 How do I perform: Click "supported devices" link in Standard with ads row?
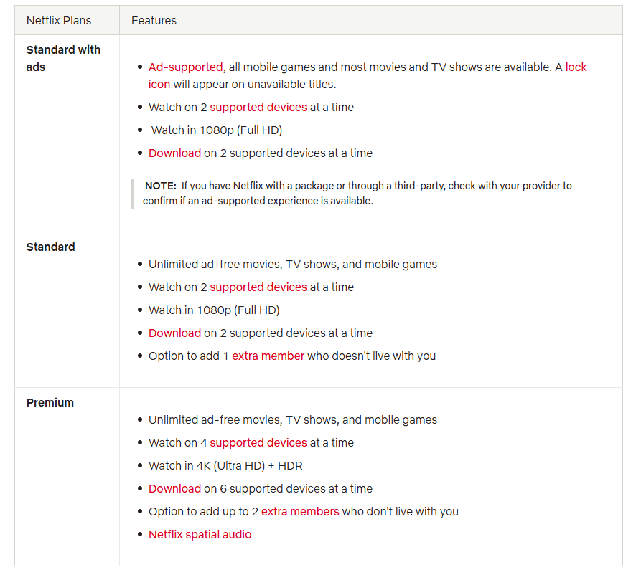258,108
